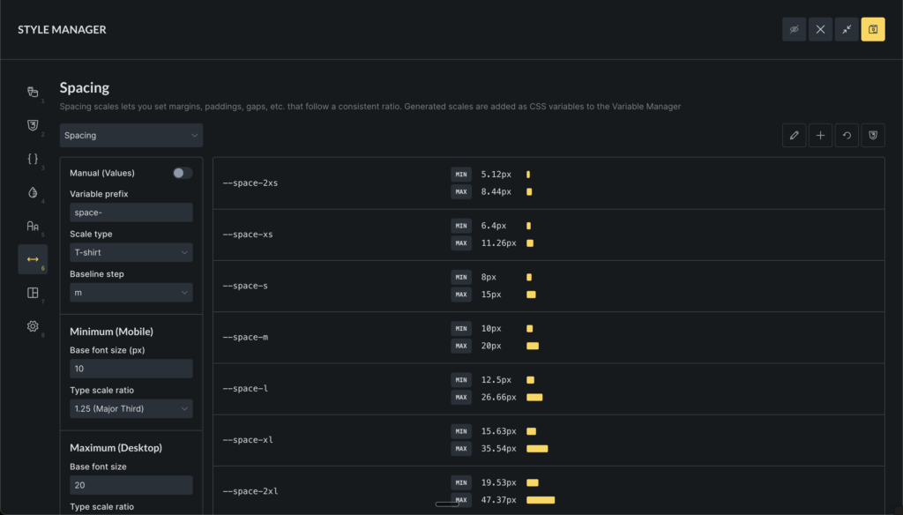
Task: Open the settings gear in sidebar
Action: pos(33,326)
